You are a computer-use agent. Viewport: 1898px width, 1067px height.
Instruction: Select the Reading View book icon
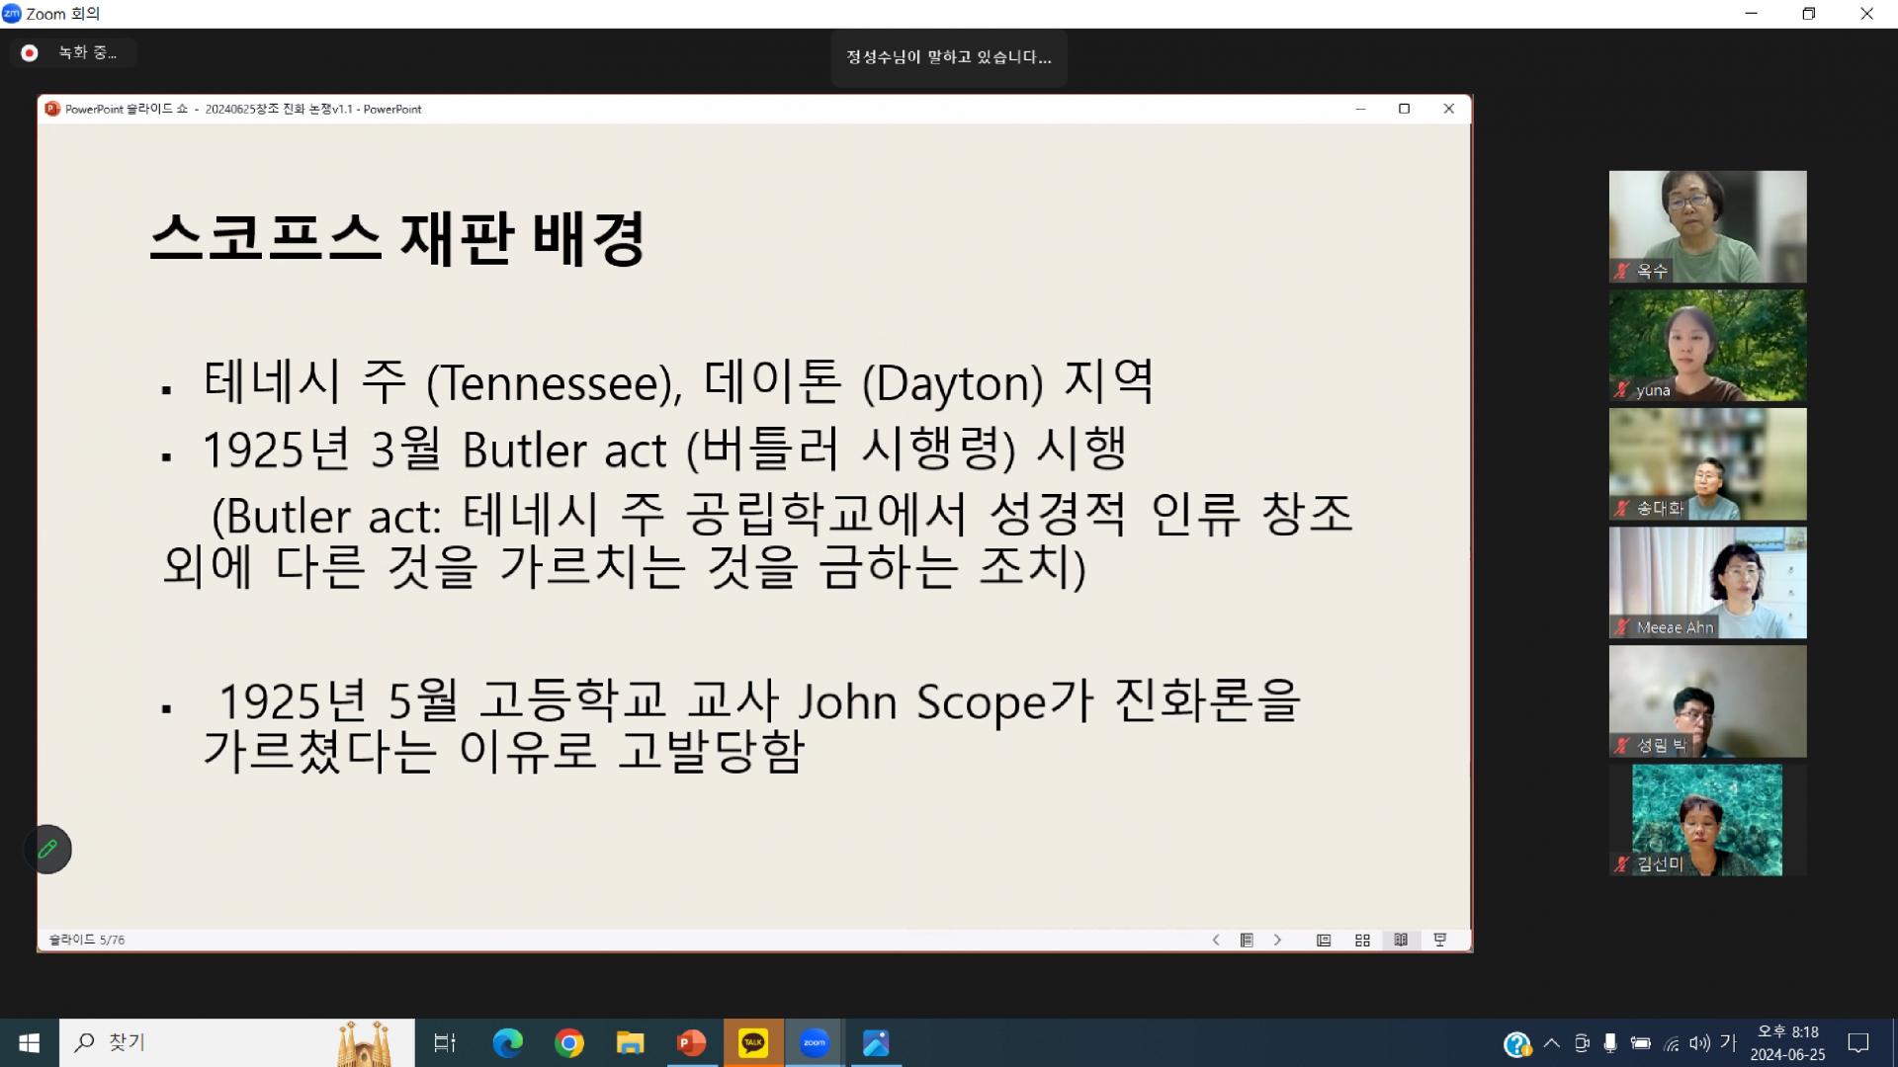click(1401, 940)
